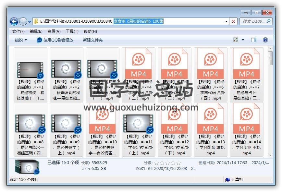Open the 工具(T) menu
Screen dimensions: 282x192
(72, 31)
